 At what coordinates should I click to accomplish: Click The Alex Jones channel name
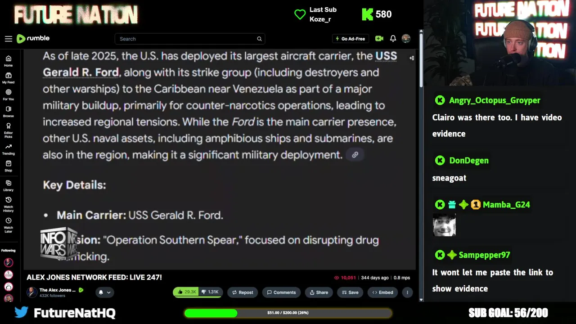(x=58, y=290)
